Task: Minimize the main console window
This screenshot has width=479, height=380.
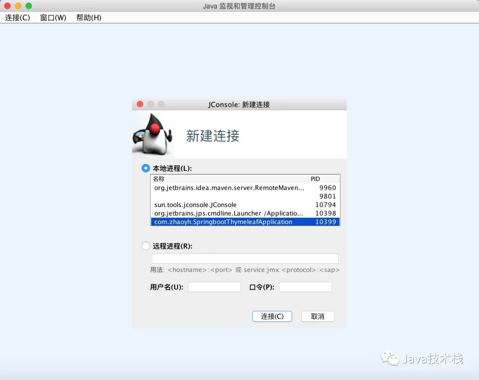Action: 18,6
